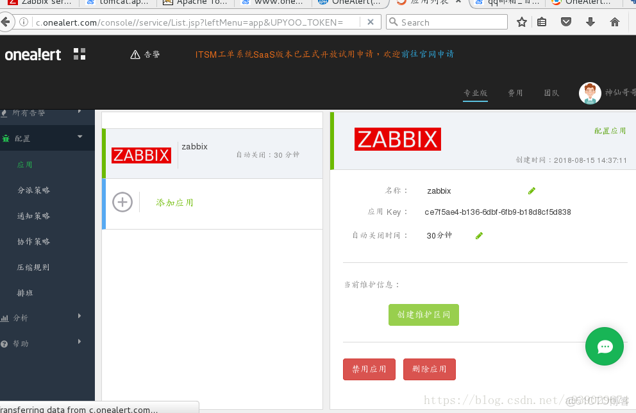Click the browser download arrow icon
This screenshot has width=636, height=413.
pos(590,22)
